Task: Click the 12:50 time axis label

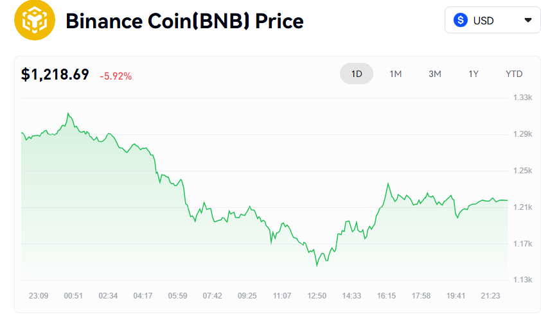Action: click(317, 295)
